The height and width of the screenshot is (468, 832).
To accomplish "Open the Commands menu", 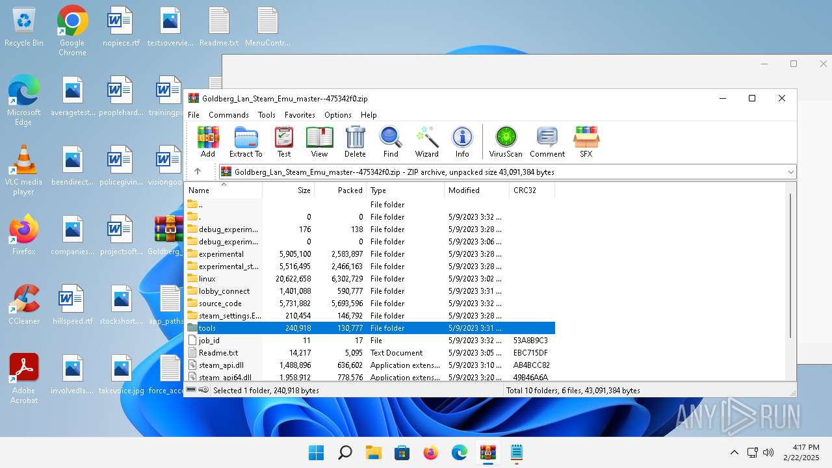I will tap(229, 114).
